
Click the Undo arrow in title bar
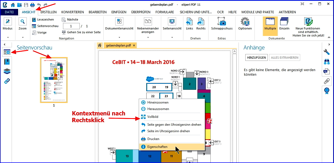click(x=39, y=5)
